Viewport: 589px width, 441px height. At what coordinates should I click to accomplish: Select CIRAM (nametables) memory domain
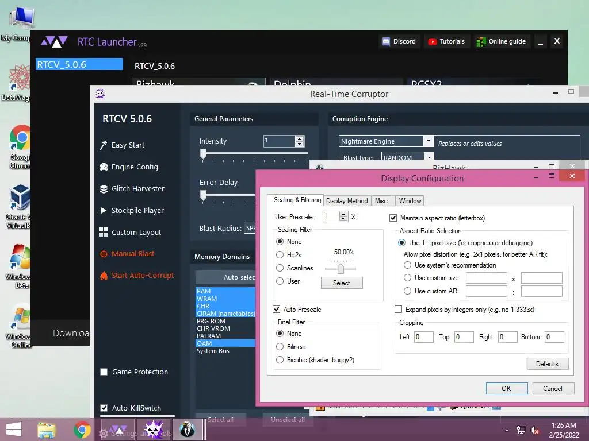(x=225, y=314)
